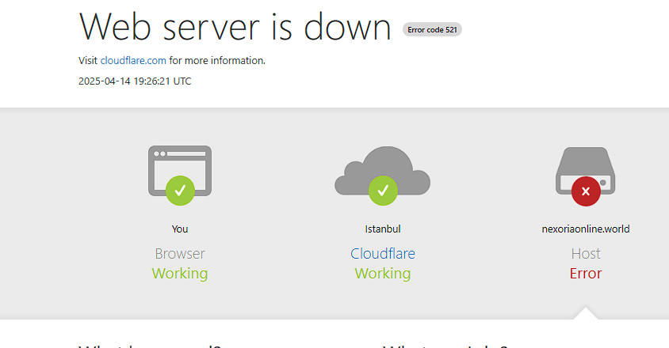Click the blue Cloudflare status link
This screenshot has height=348, width=669.
pos(383,253)
